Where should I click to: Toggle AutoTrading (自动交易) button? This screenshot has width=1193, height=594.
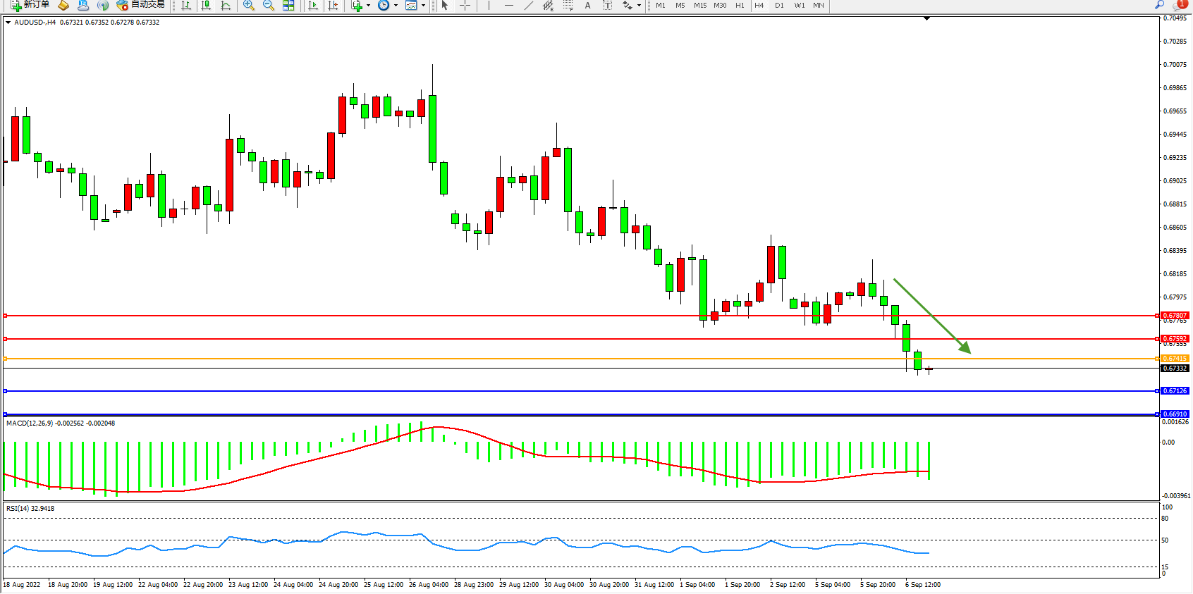140,5
